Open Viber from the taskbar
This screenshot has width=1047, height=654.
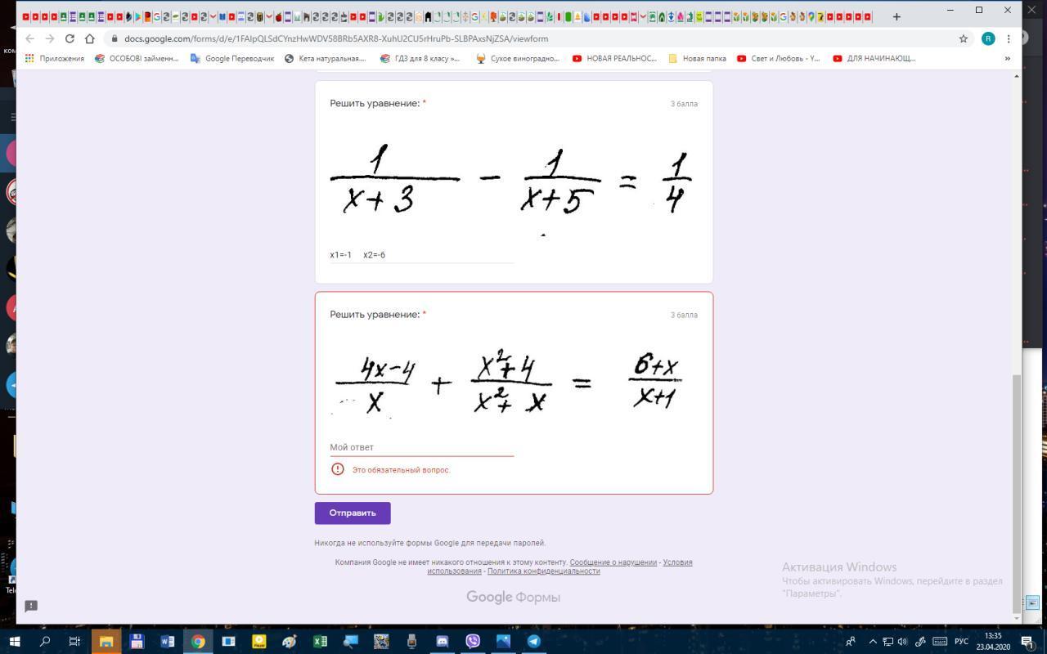pyautogui.click(x=473, y=641)
